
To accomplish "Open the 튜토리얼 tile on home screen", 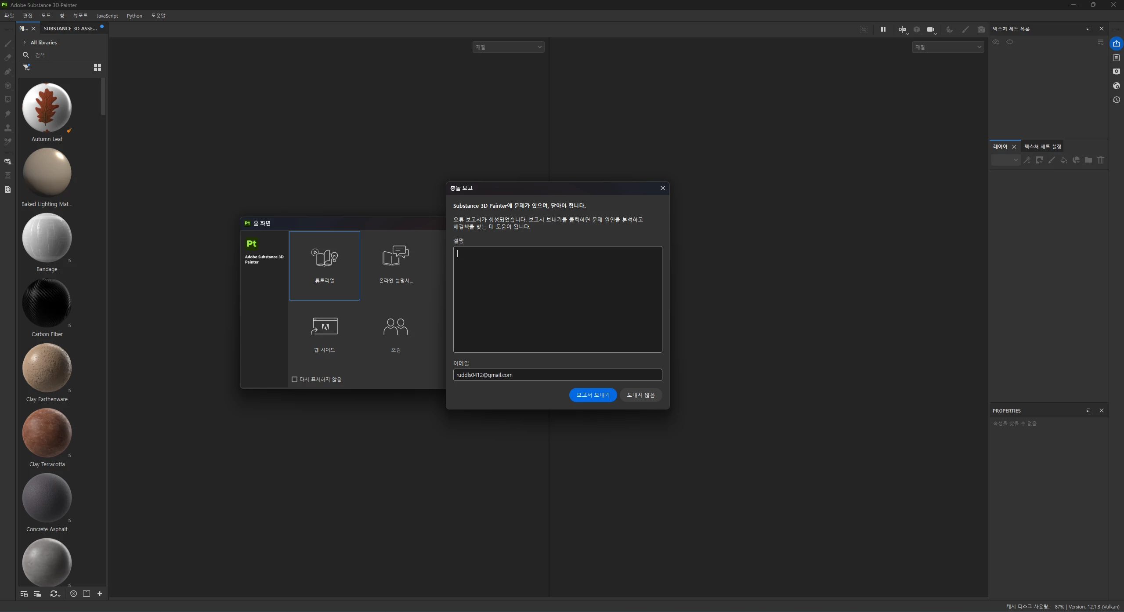I will (x=324, y=266).
